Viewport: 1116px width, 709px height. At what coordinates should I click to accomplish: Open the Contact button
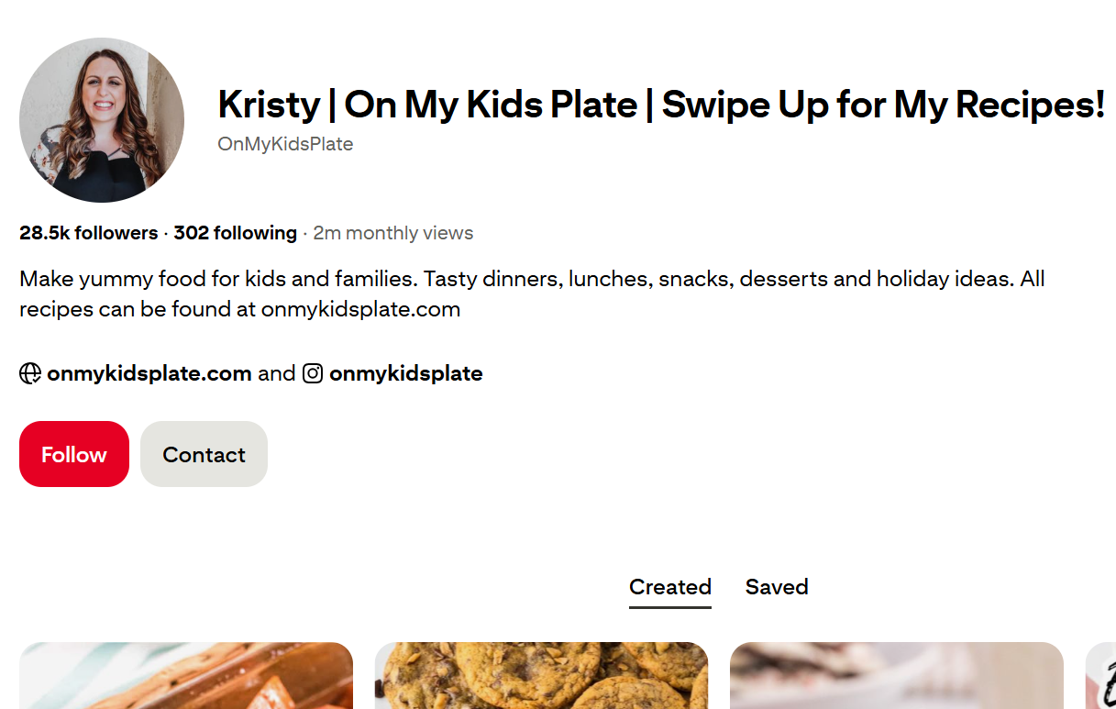tap(204, 454)
